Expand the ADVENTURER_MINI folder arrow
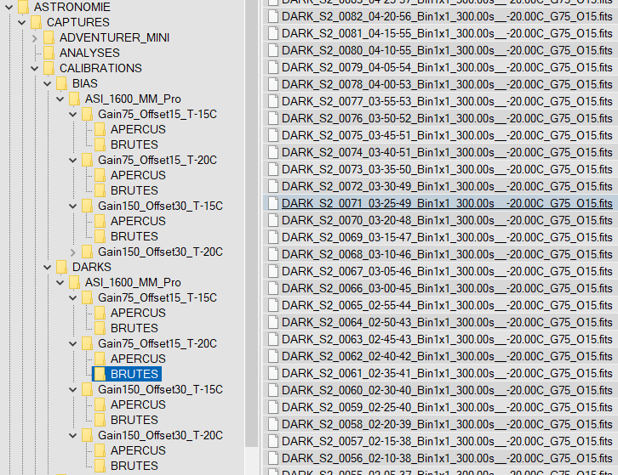 35,37
